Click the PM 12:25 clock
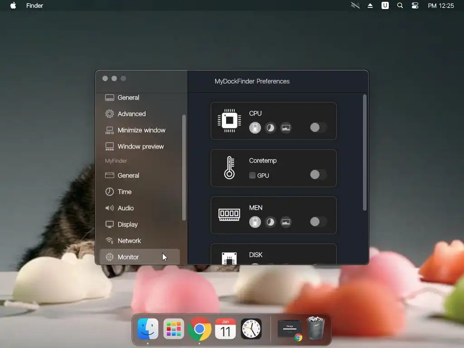 (441, 5)
